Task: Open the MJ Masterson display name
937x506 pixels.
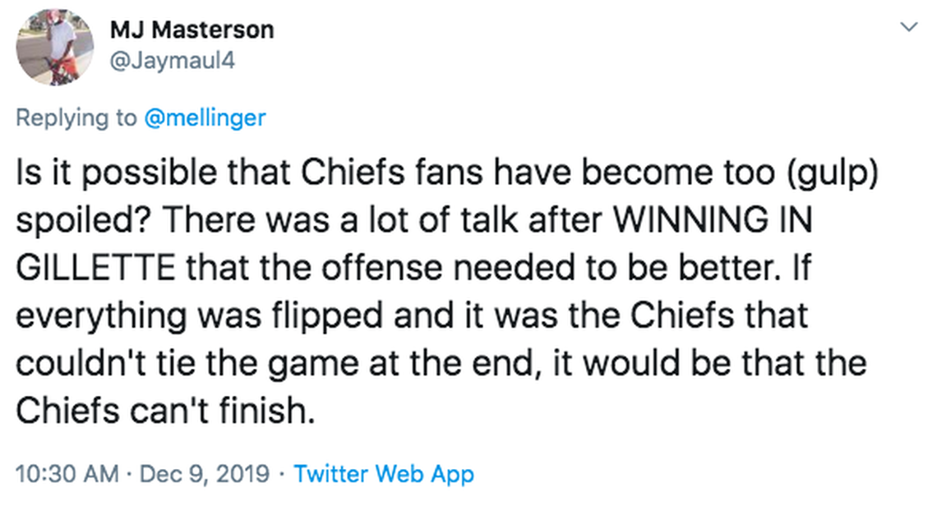Action: coord(192,31)
